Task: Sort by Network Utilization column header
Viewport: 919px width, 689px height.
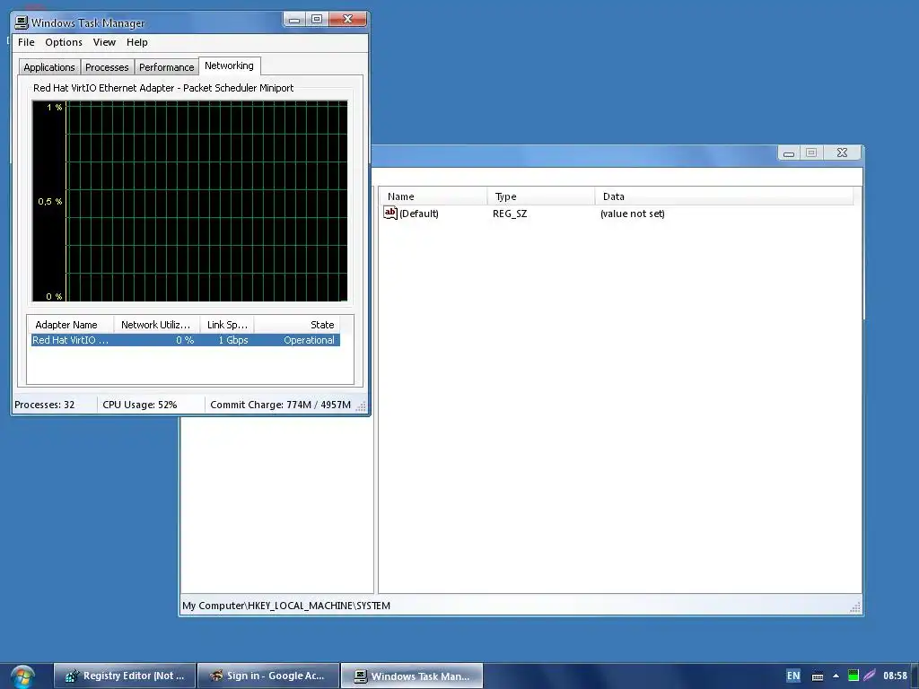Action: pos(156,325)
